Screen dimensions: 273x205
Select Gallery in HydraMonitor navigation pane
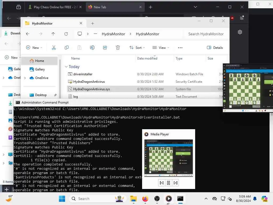point(39,69)
